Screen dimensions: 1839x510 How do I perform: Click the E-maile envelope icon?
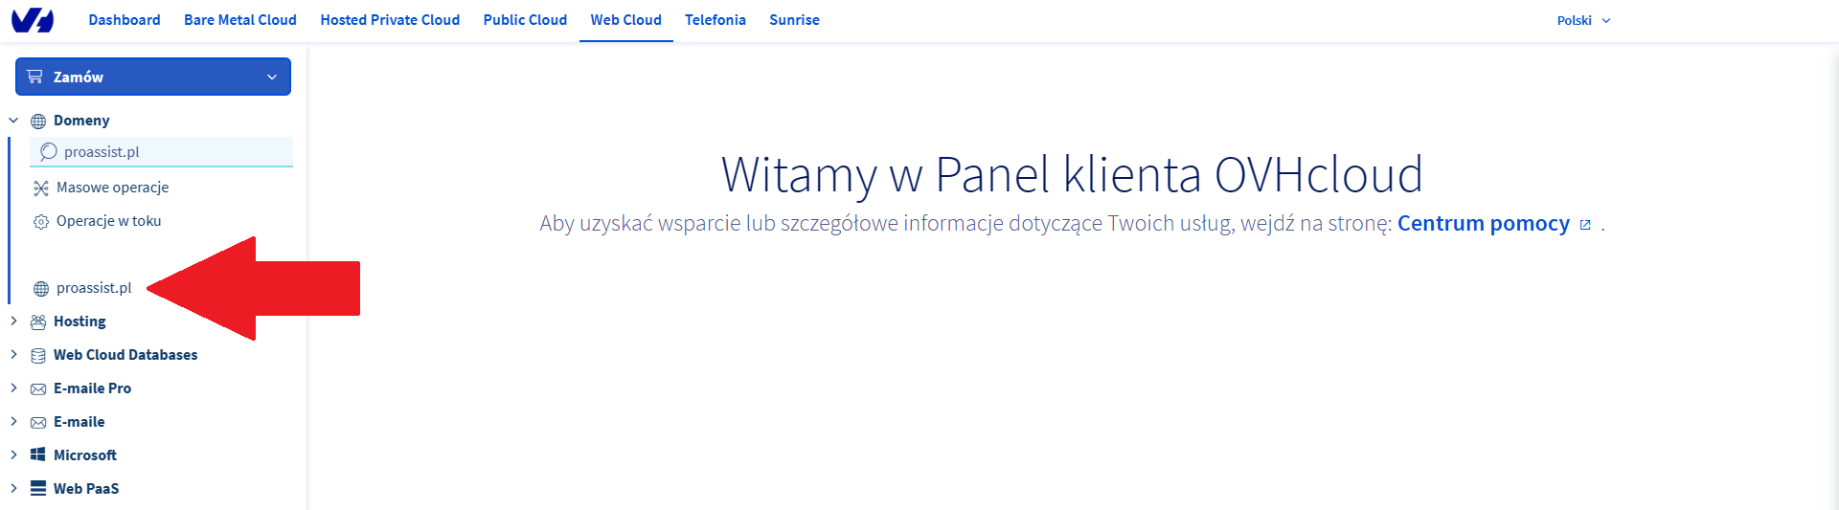38,422
